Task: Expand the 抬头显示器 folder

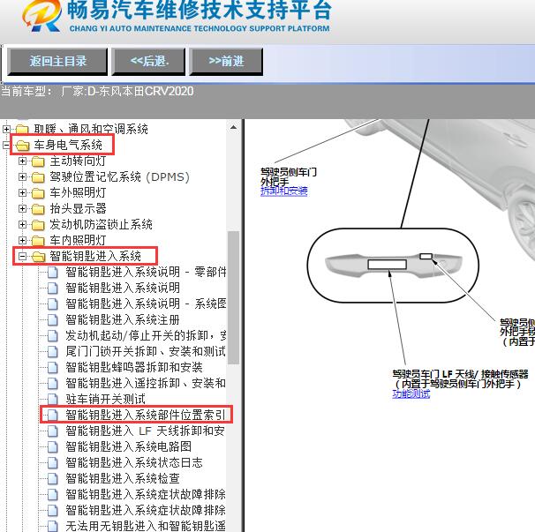Action: [x=22, y=209]
